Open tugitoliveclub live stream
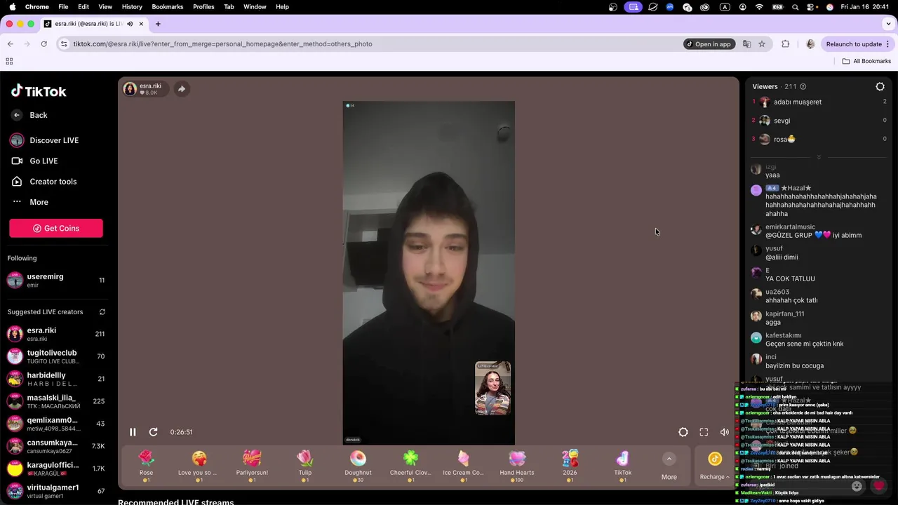898x505 pixels. [56, 357]
